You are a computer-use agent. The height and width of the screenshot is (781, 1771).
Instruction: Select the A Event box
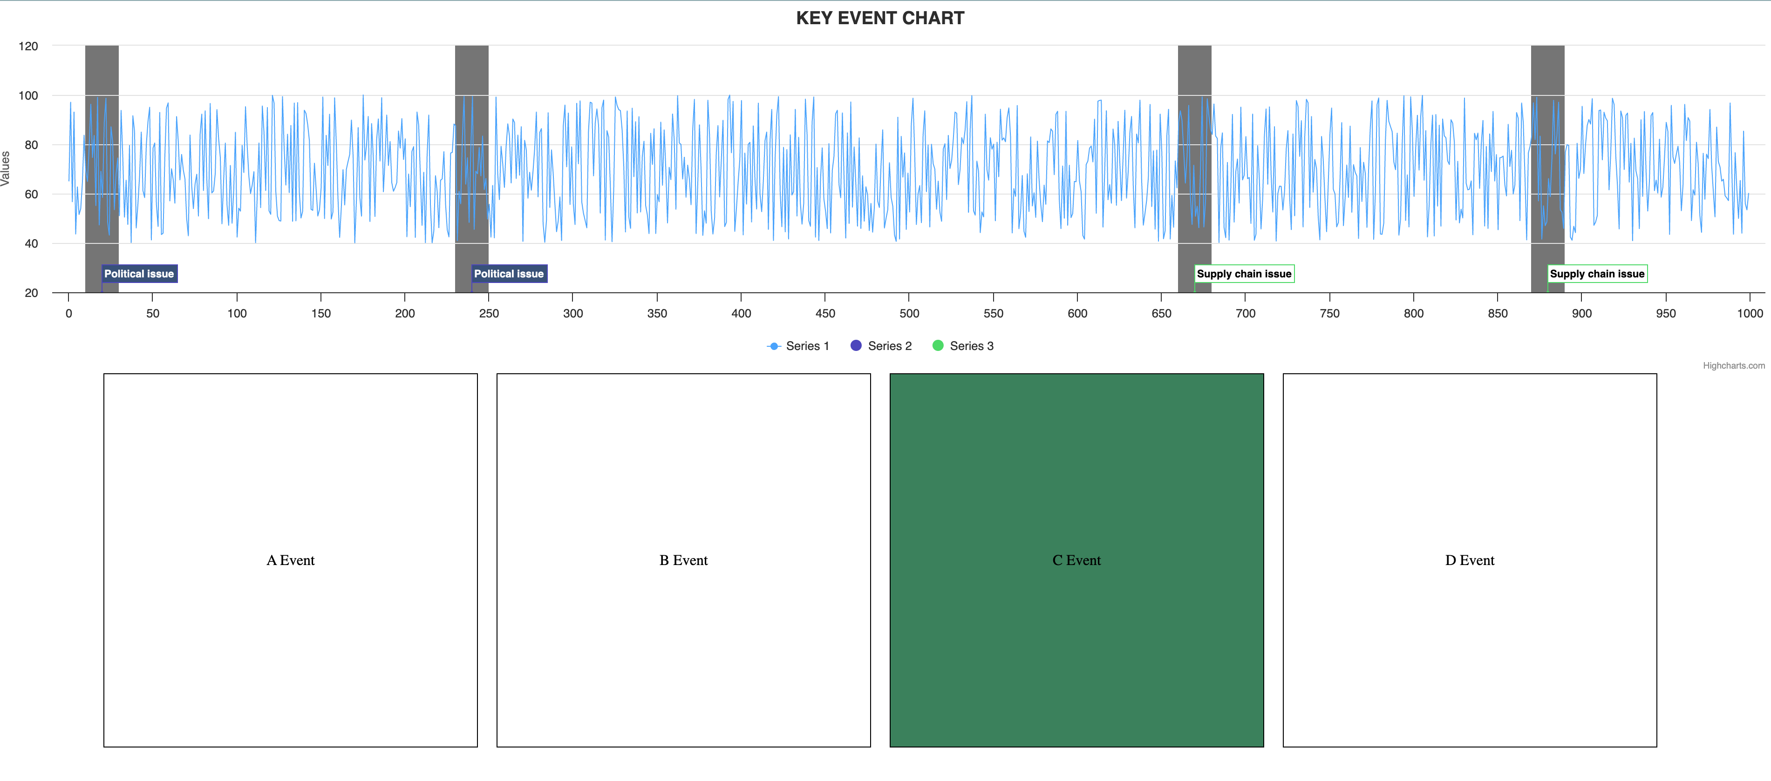(x=290, y=560)
